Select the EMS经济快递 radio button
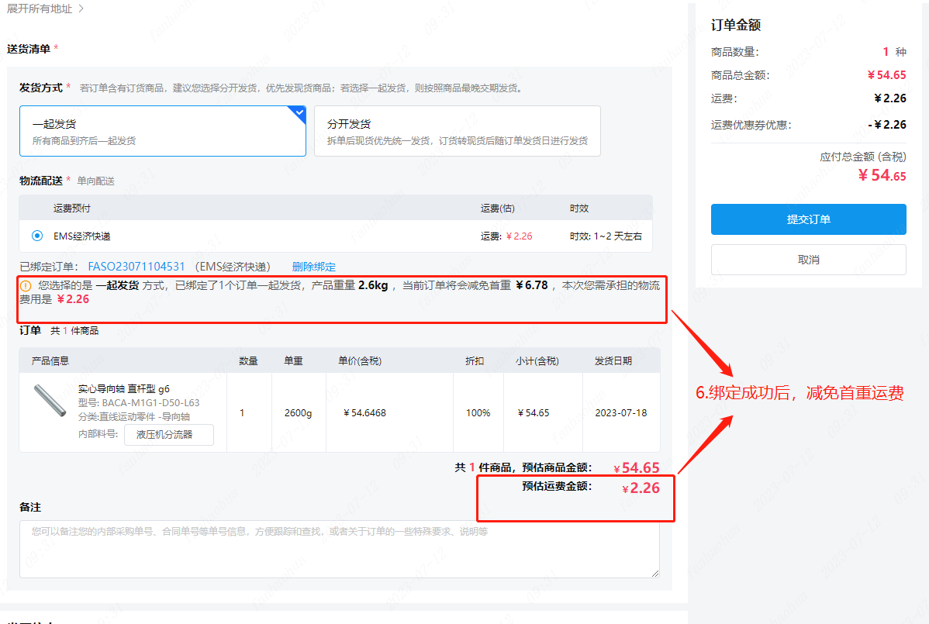The width and height of the screenshot is (929, 624). 37,236
